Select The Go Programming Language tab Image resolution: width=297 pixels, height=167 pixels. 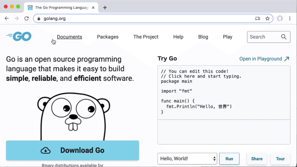pyautogui.click(x=61, y=7)
